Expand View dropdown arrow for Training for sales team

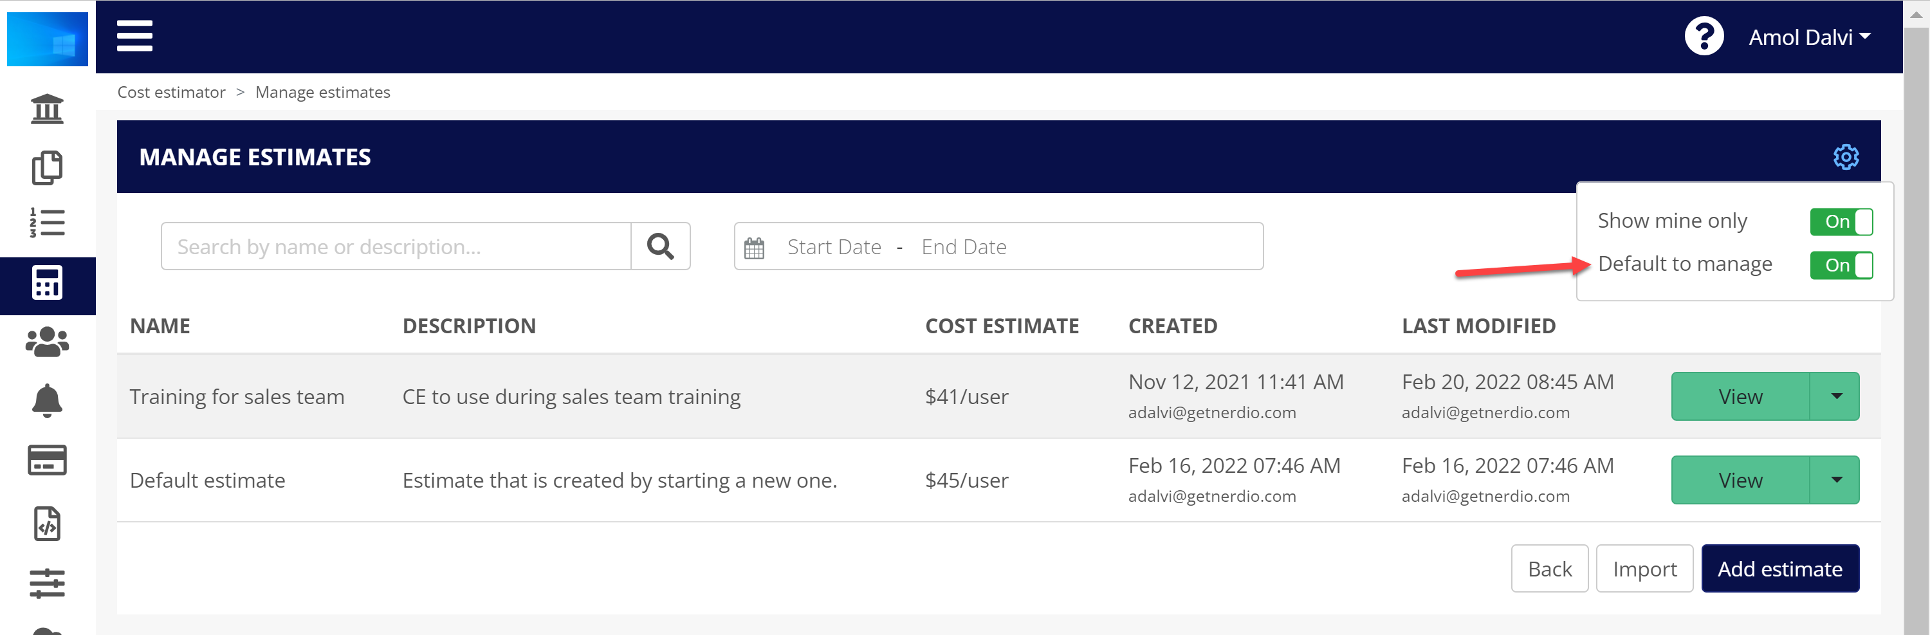click(x=1835, y=396)
